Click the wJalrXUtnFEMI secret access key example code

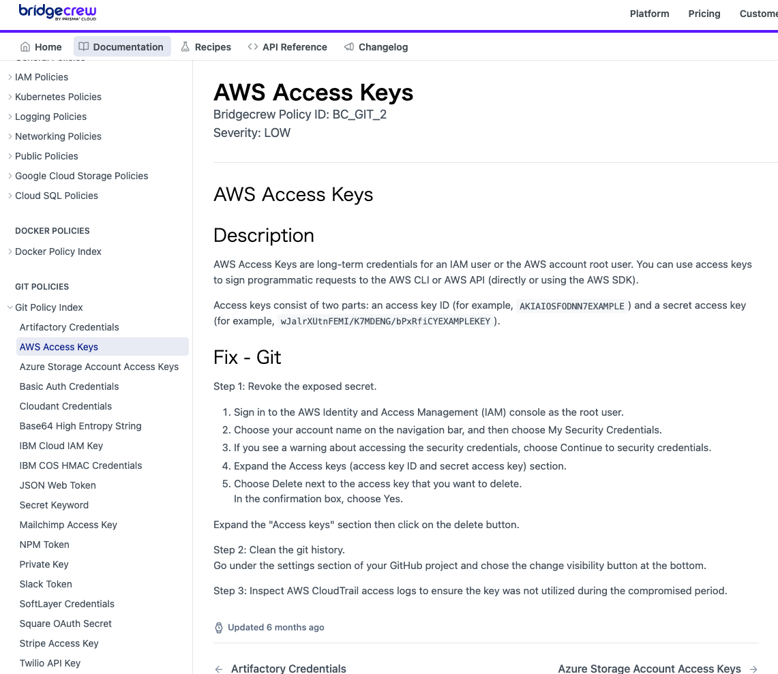[385, 322]
